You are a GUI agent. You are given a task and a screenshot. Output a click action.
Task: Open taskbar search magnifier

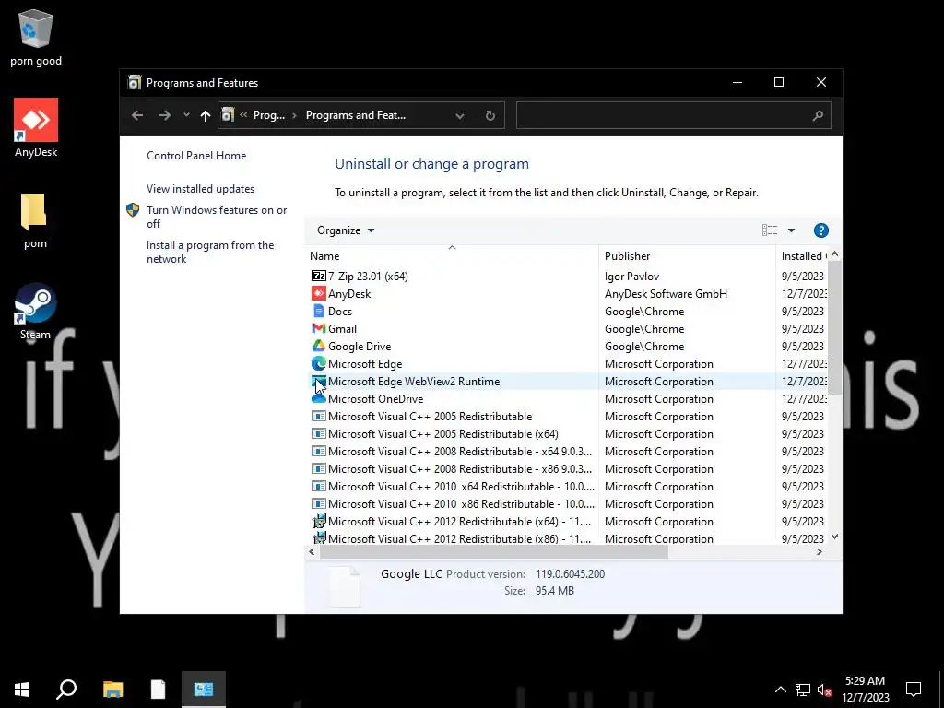pos(66,689)
